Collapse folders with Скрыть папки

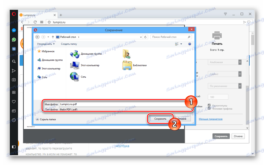[x=46, y=119]
